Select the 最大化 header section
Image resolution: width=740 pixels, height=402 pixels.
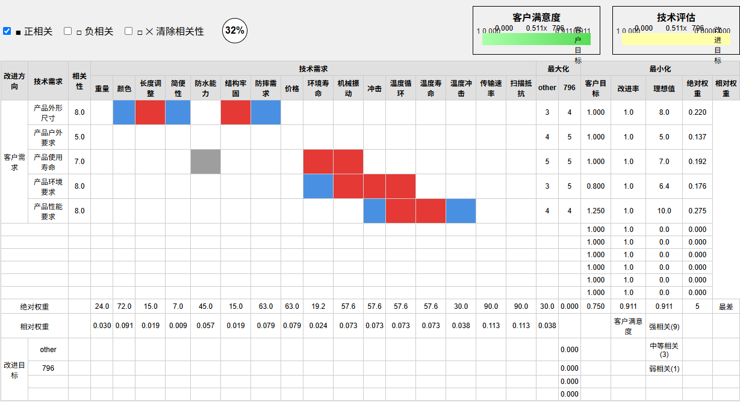[558, 69]
